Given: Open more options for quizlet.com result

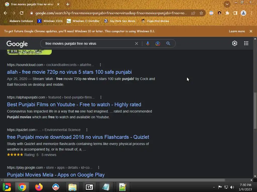Looking at the screenshot, I should (87, 130).
